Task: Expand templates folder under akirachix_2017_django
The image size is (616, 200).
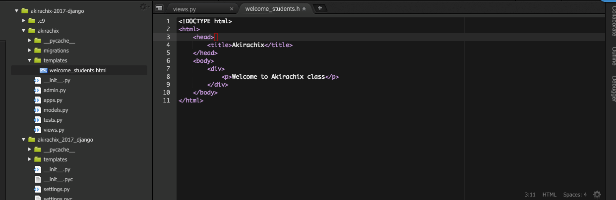Action: click(30, 159)
